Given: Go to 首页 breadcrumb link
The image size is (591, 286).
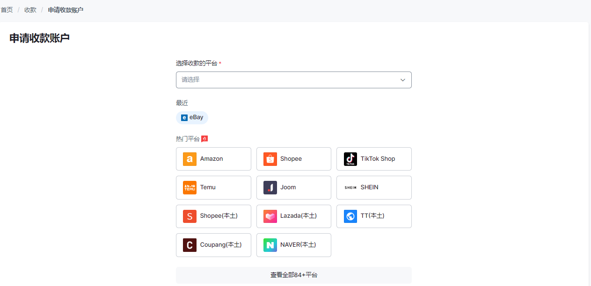Looking at the screenshot, I should (x=7, y=10).
